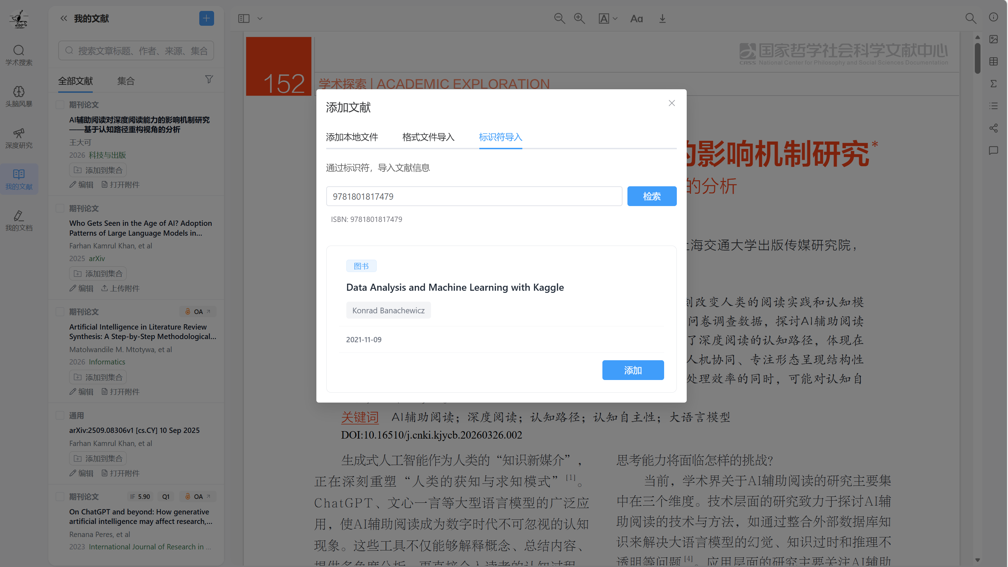
Task: Click the scrollbar up arrow of document
Action: click(977, 37)
